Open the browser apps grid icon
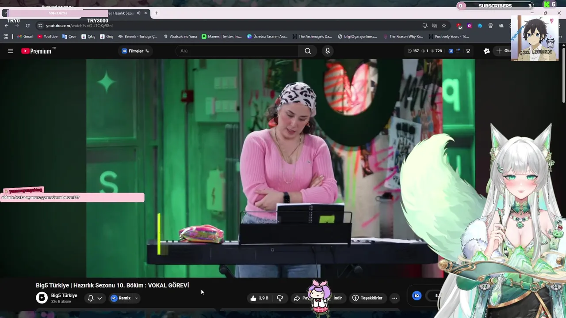The width and height of the screenshot is (566, 318). click(6, 37)
